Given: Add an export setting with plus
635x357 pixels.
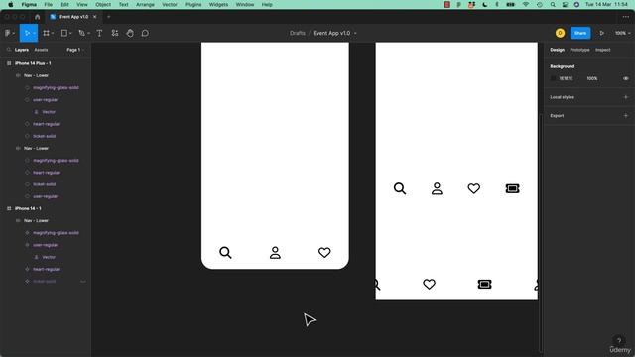Looking at the screenshot, I should click(626, 116).
